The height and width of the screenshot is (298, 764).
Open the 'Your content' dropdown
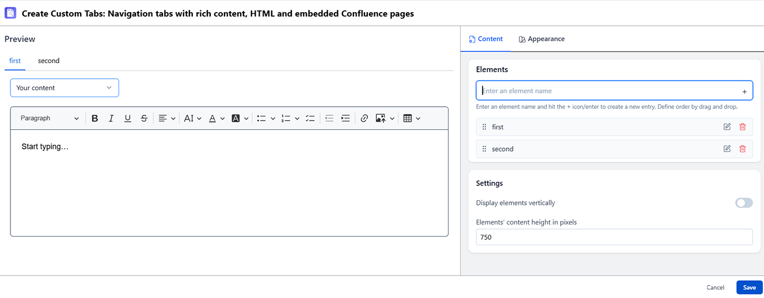(64, 88)
